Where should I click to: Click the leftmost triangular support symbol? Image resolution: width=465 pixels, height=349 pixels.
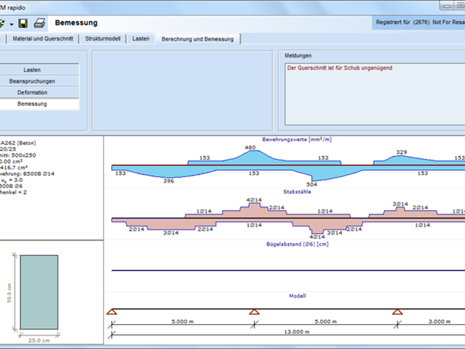click(x=112, y=312)
